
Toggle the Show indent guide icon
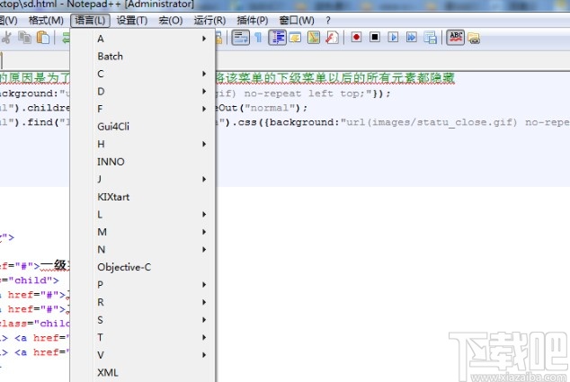[x=278, y=38]
